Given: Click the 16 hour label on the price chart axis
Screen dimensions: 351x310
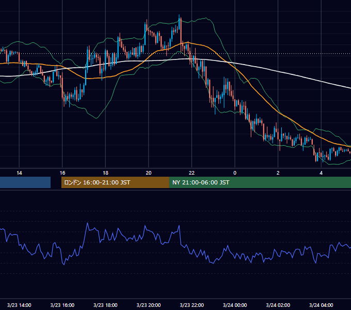Looking at the screenshot, I should [x=62, y=173].
